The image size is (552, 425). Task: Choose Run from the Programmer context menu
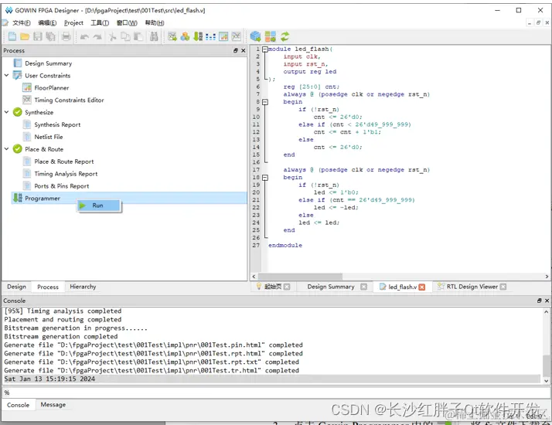[x=99, y=206]
